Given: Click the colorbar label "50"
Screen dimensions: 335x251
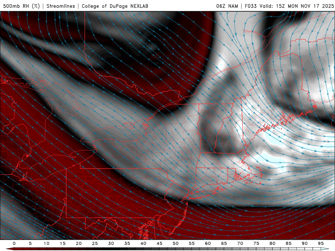Looking at the screenshot, I should (x=175, y=243).
